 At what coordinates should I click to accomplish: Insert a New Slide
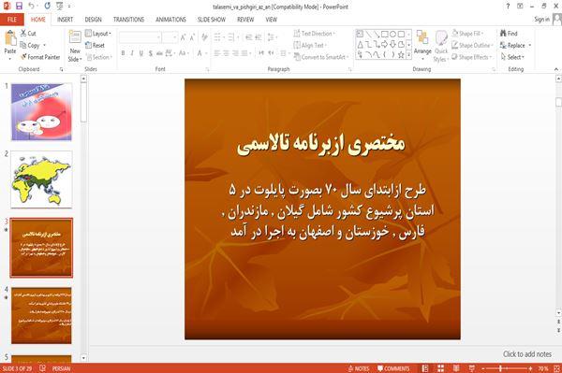pyautogui.click(x=75, y=46)
